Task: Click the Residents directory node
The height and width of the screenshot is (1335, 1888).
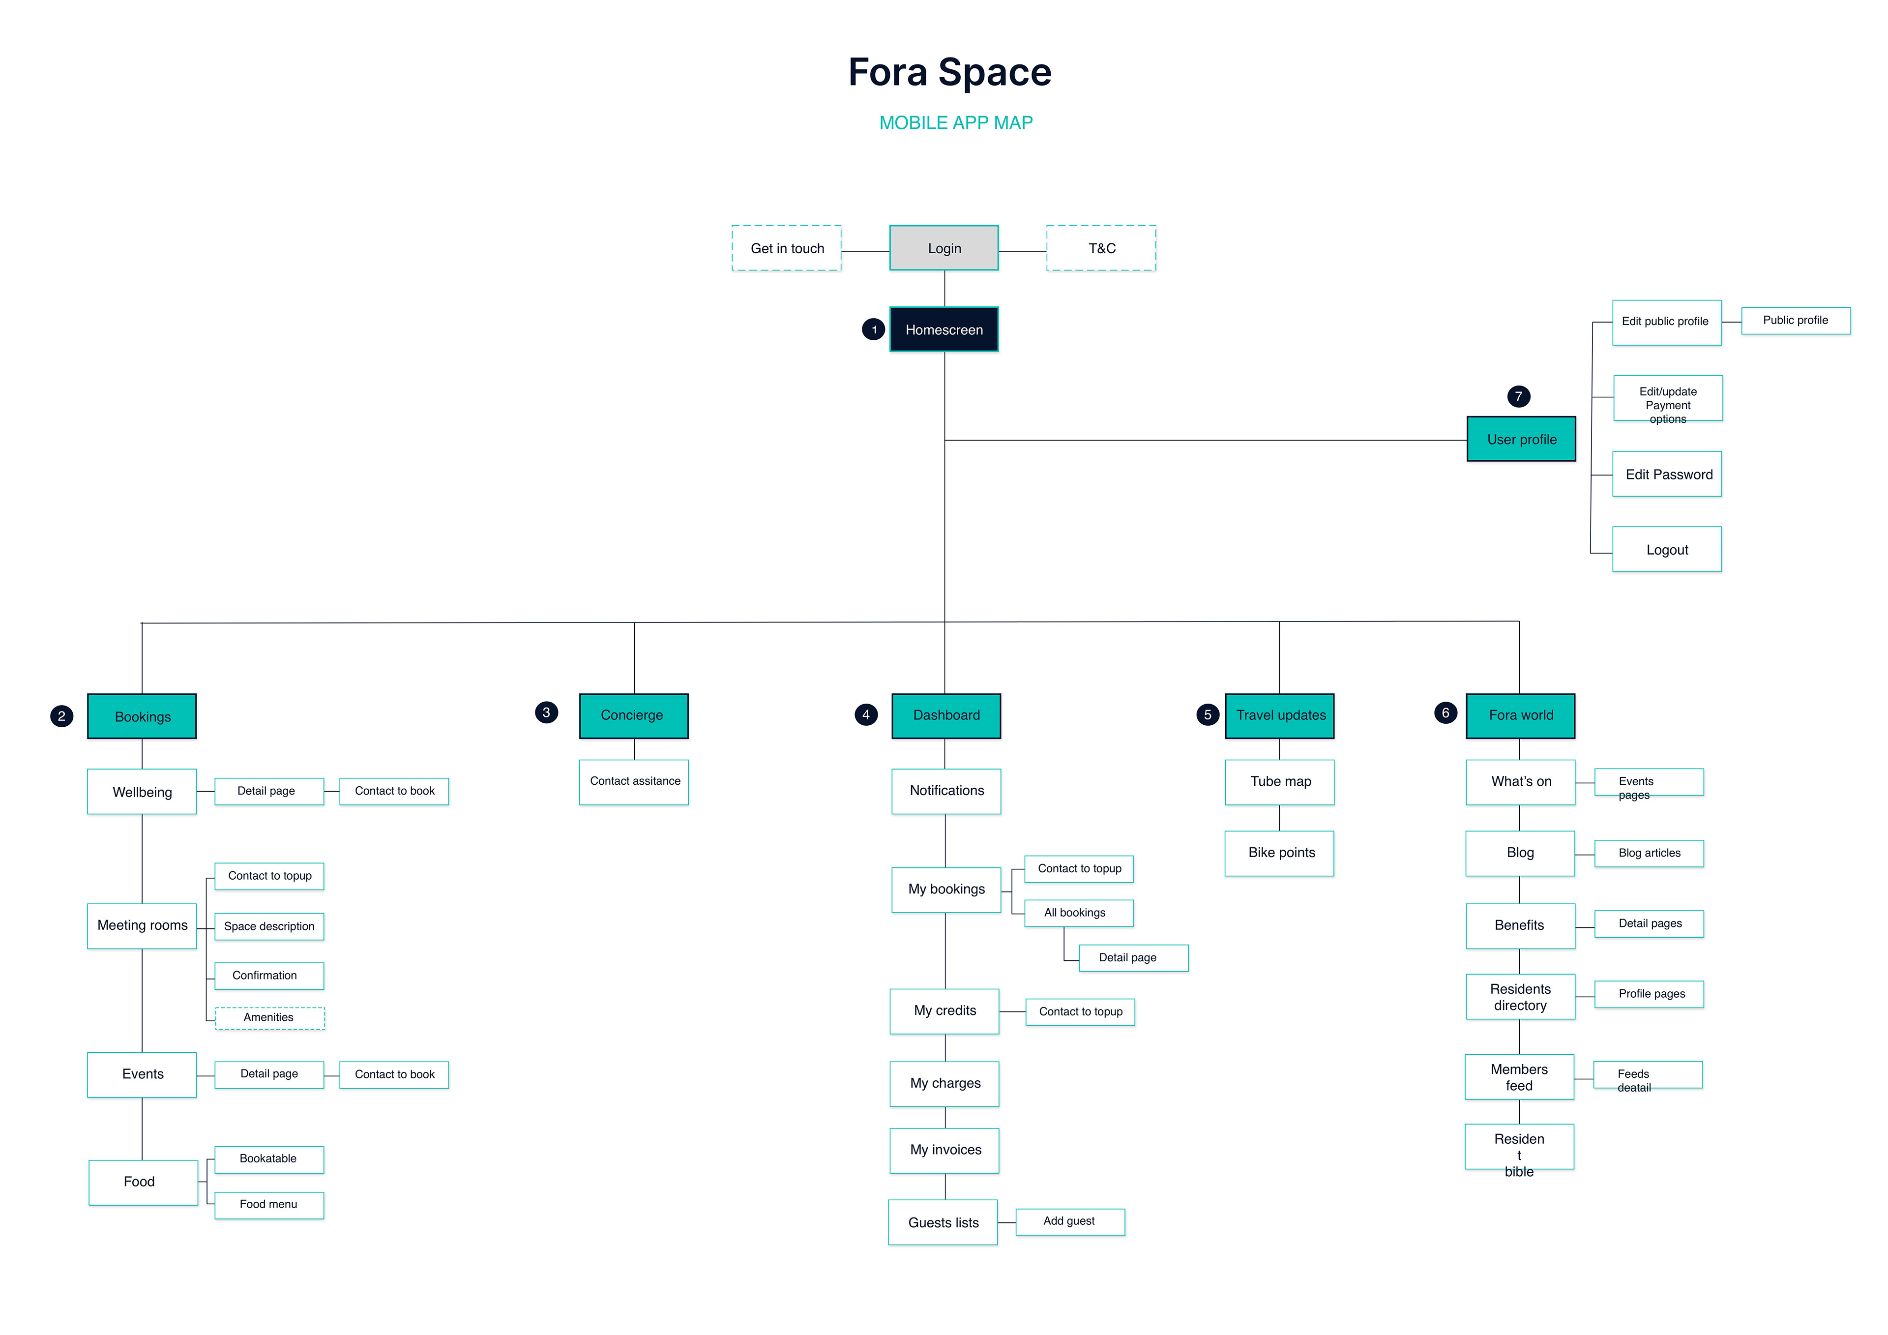Action: tap(1520, 997)
